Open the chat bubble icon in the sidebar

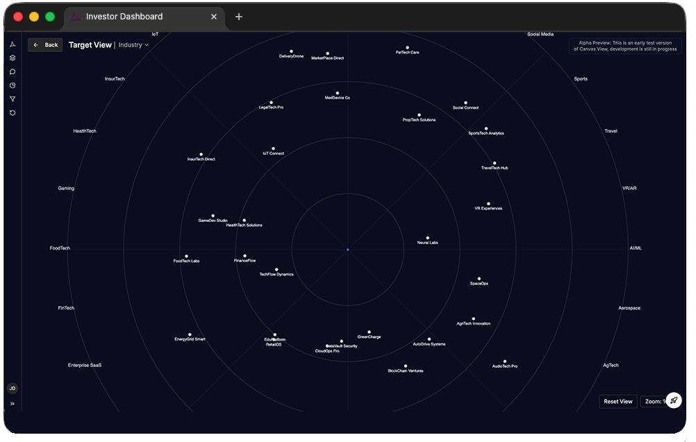click(13, 72)
